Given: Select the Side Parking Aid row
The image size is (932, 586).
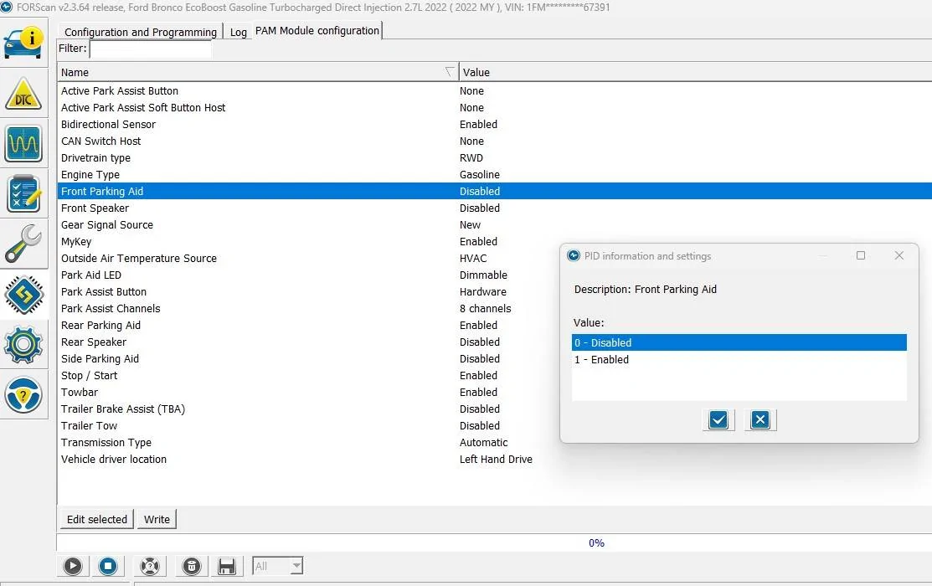Looking at the screenshot, I should 308,358.
